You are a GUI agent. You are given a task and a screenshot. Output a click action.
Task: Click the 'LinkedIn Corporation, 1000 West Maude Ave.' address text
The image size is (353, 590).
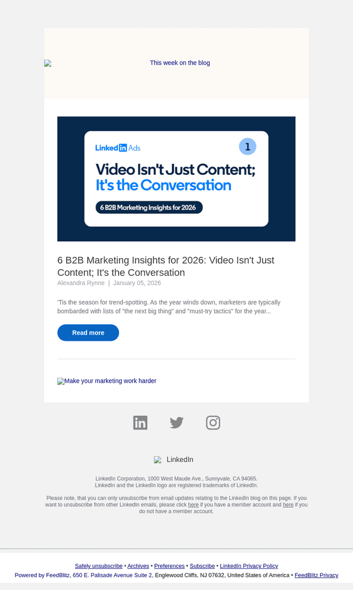[176, 479]
